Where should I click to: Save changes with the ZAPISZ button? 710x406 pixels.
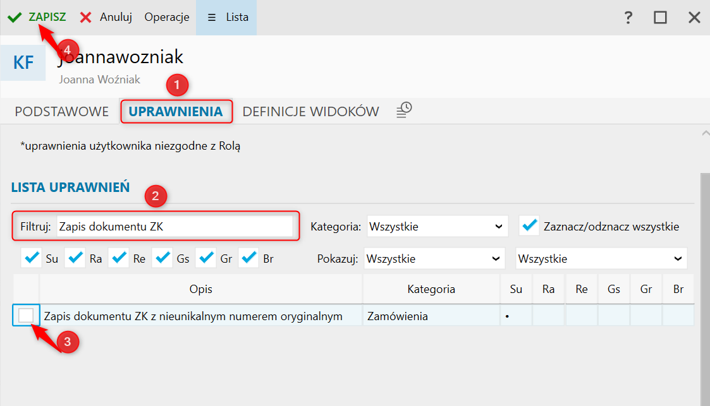[x=37, y=18]
